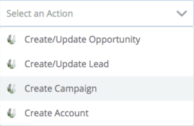The height and width of the screenshot is (126, 194).
Task: Click the icon beside Create Campaign
Action: pos(12,89)
